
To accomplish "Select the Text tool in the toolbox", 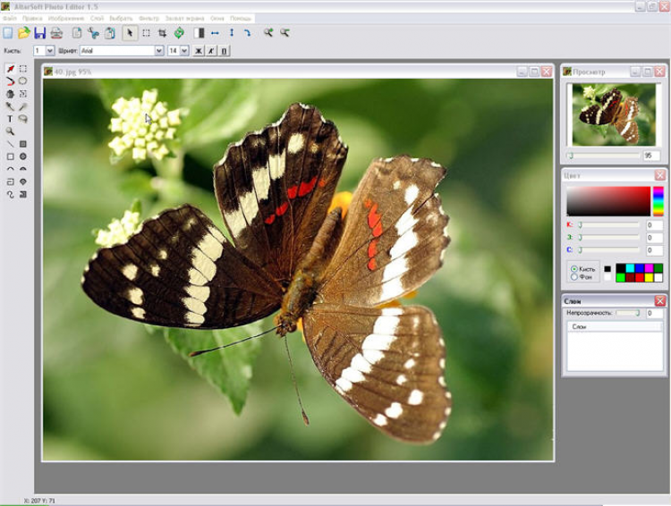I will pyautogui.click(x=10, y=119).
